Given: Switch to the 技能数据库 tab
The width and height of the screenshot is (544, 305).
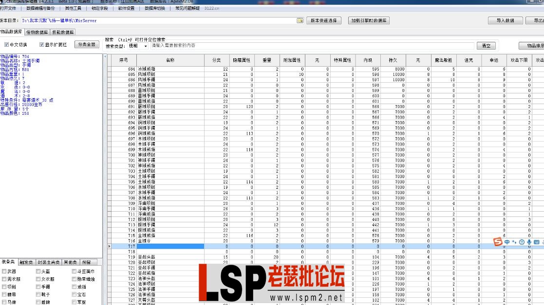Looking at the screenshot, I should pos(63,32).
